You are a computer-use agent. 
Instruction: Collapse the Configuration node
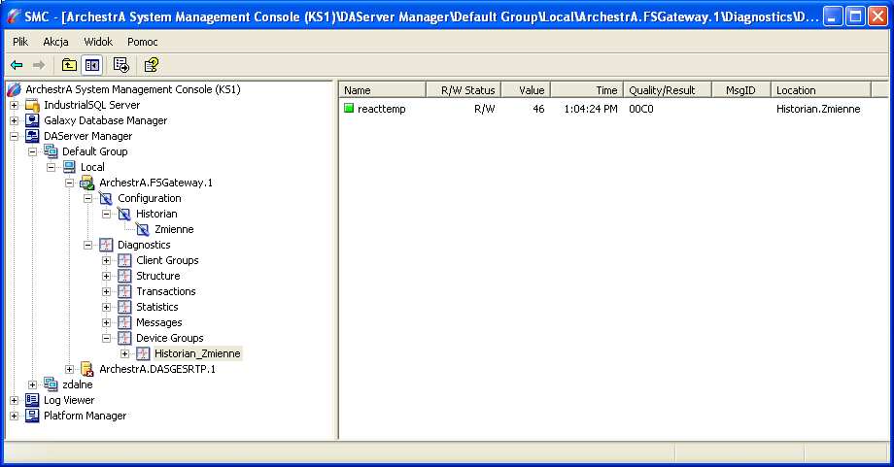87,198
